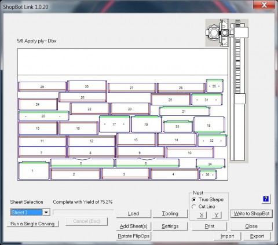278x245 pixels.
Task: Select nested part 20
Action: pos(43,116)
